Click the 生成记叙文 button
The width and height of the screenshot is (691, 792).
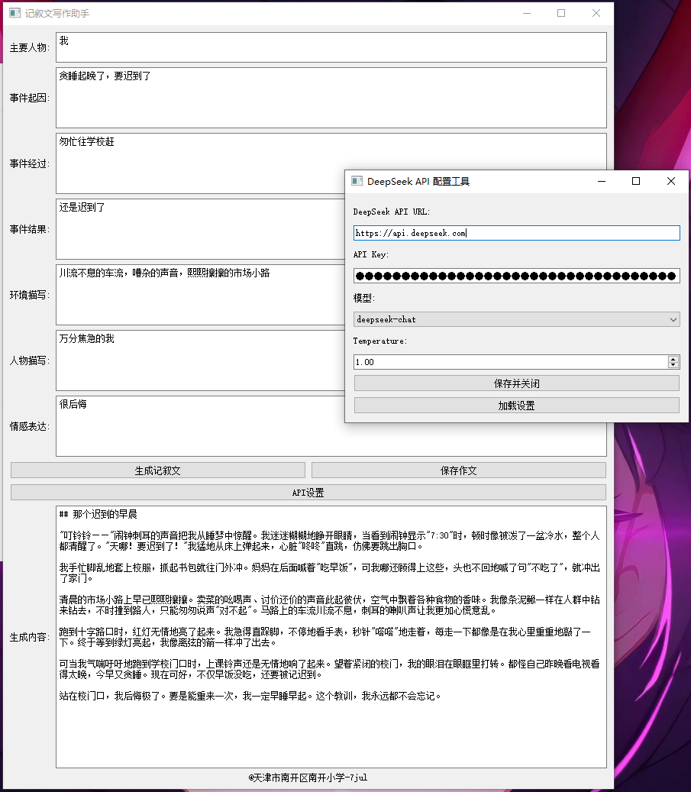point(157,470)
